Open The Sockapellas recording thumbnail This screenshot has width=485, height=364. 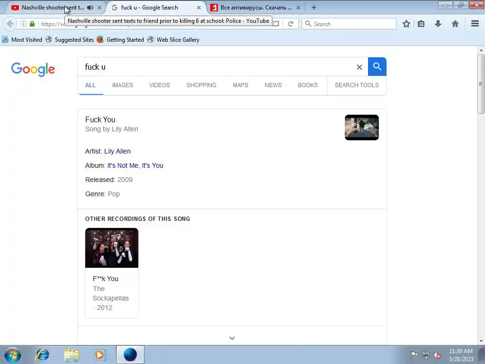(x=112, y=248)
